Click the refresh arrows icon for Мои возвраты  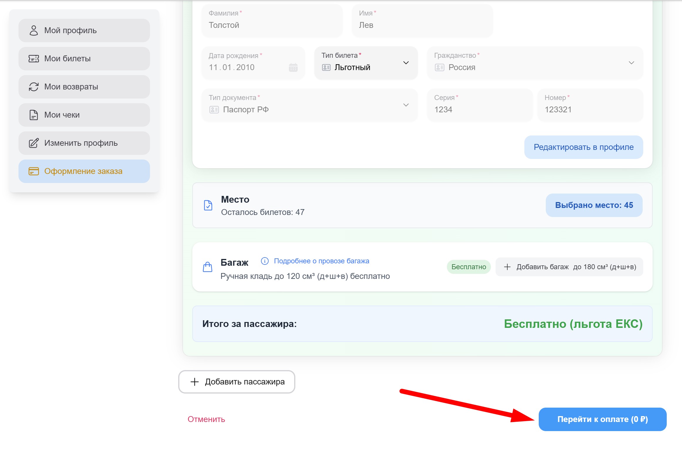(x=34, y=87)
